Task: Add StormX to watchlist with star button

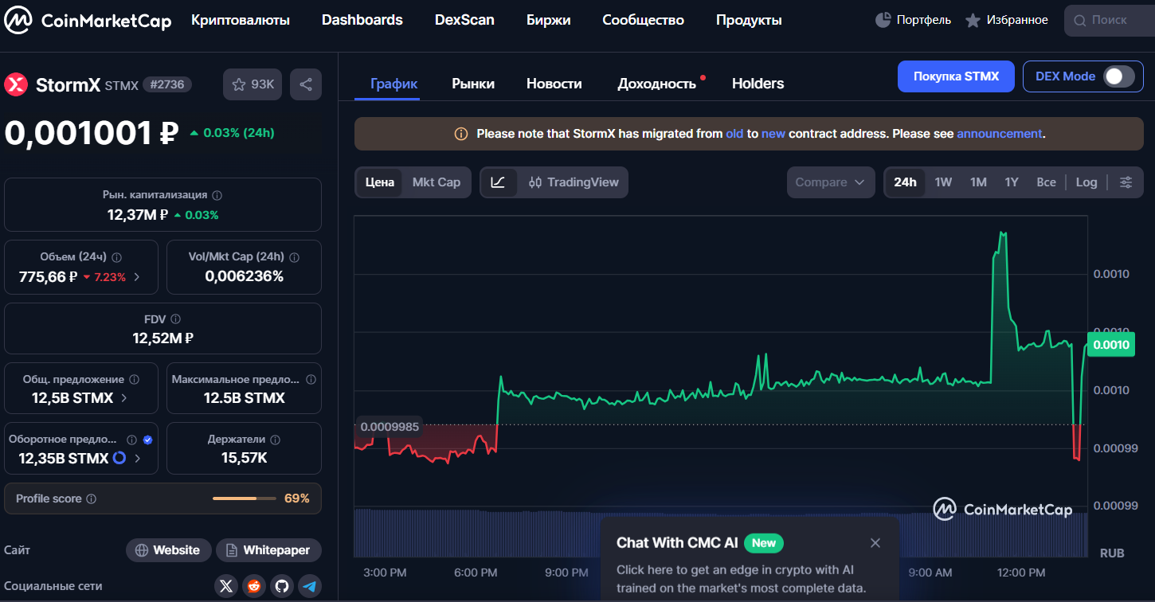Action: coord(253,84)
